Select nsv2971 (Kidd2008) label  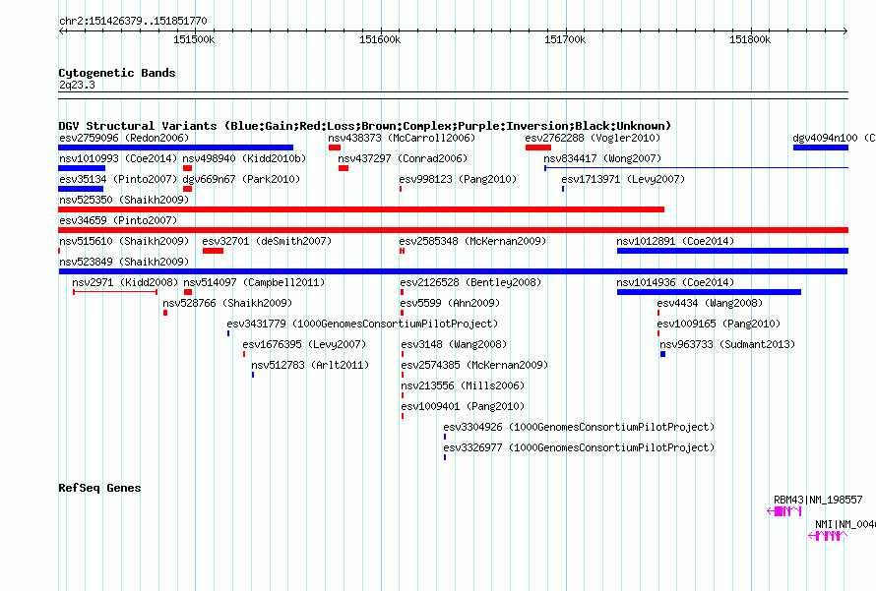coord(125,282)
